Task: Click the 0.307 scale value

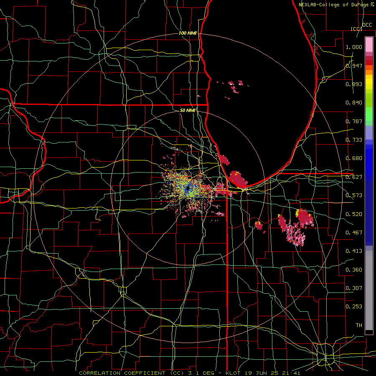Action: (x=354, y=288)
